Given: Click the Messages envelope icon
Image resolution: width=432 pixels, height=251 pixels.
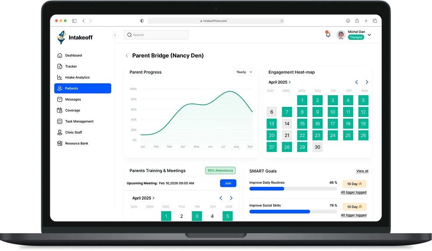Looking at the screenshot, I should click(60, 99).
